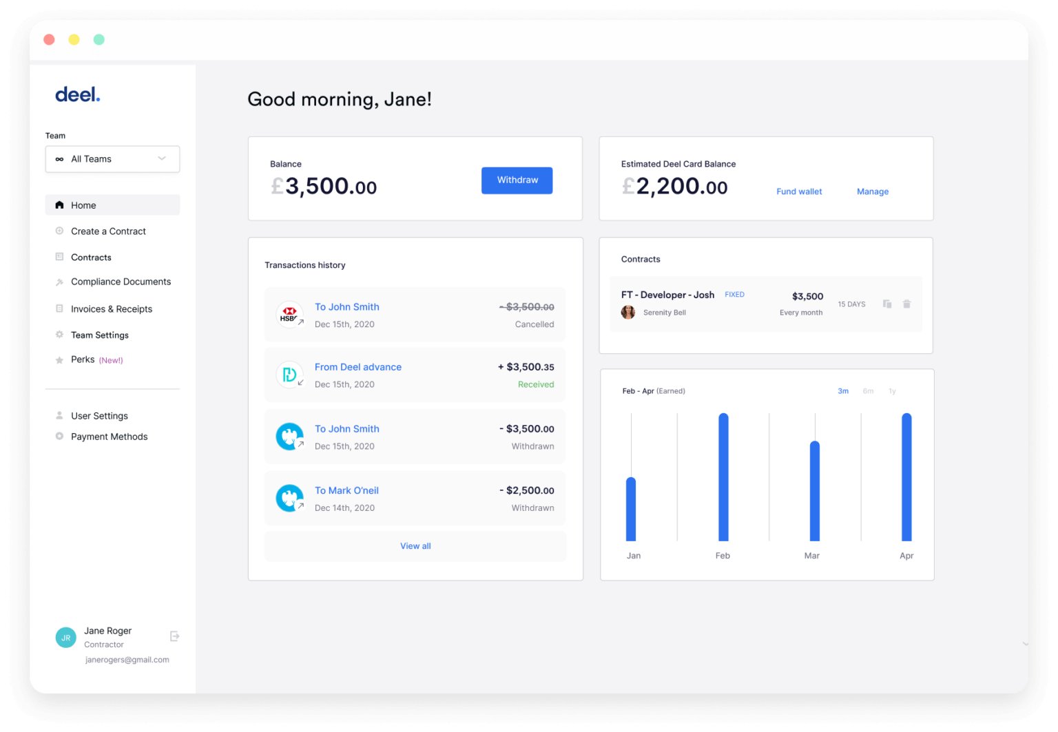Click the star icon next to Perks
Viewport: 1058px width, 732px height.
click(59, 359)
